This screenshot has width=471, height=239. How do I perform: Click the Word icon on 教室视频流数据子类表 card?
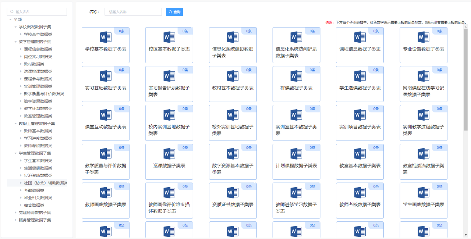click(x=424, y=154)
